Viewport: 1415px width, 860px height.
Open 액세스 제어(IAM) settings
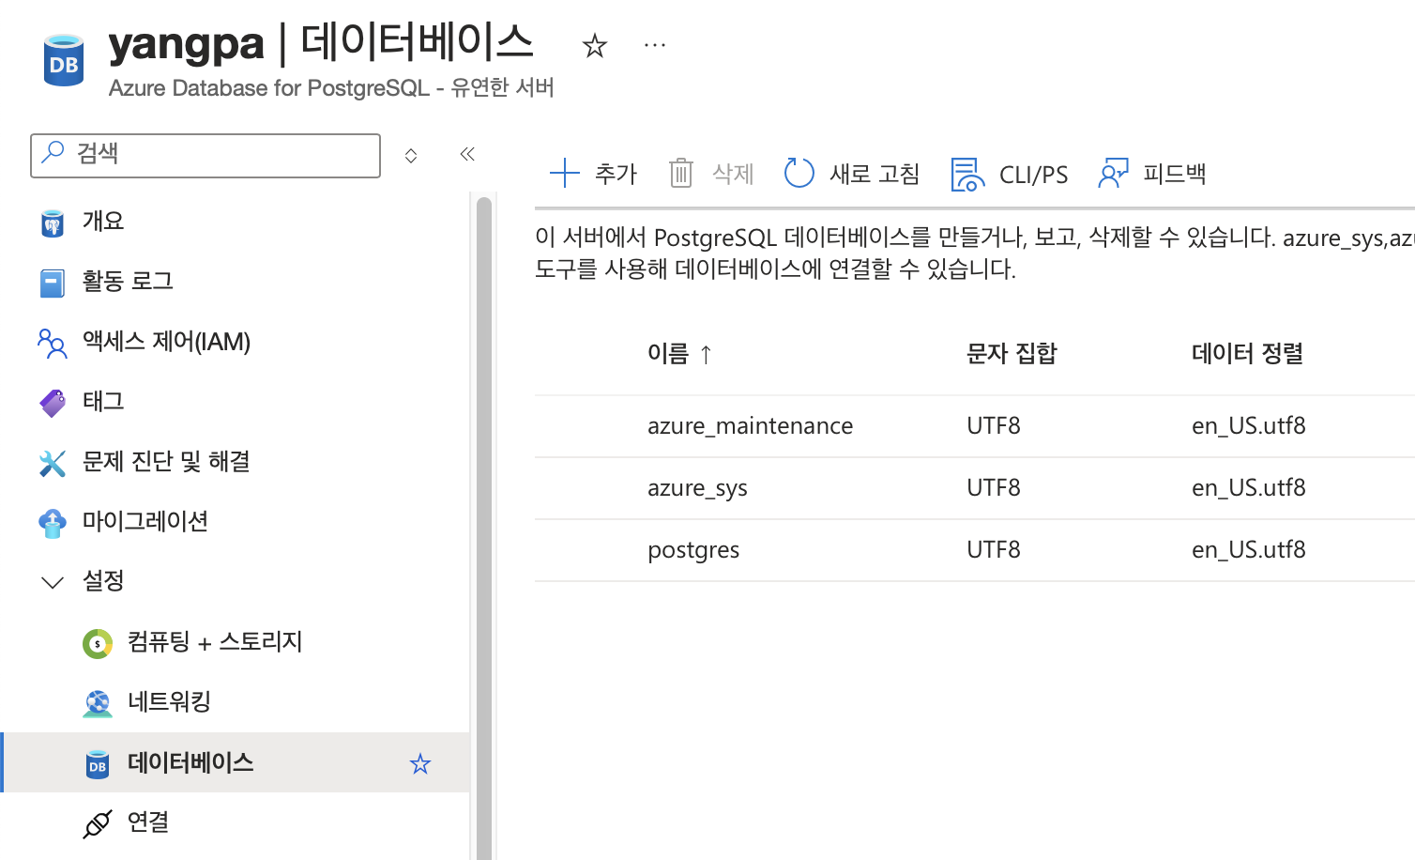(x=166, y=341)
